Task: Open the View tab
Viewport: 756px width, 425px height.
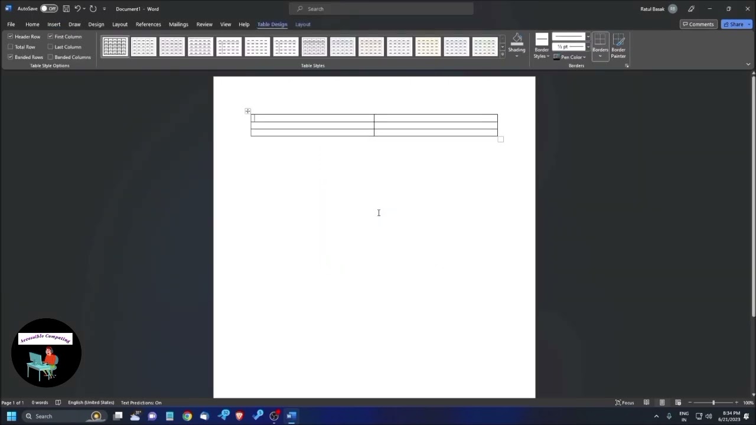Action: click(x=226, y=24)
